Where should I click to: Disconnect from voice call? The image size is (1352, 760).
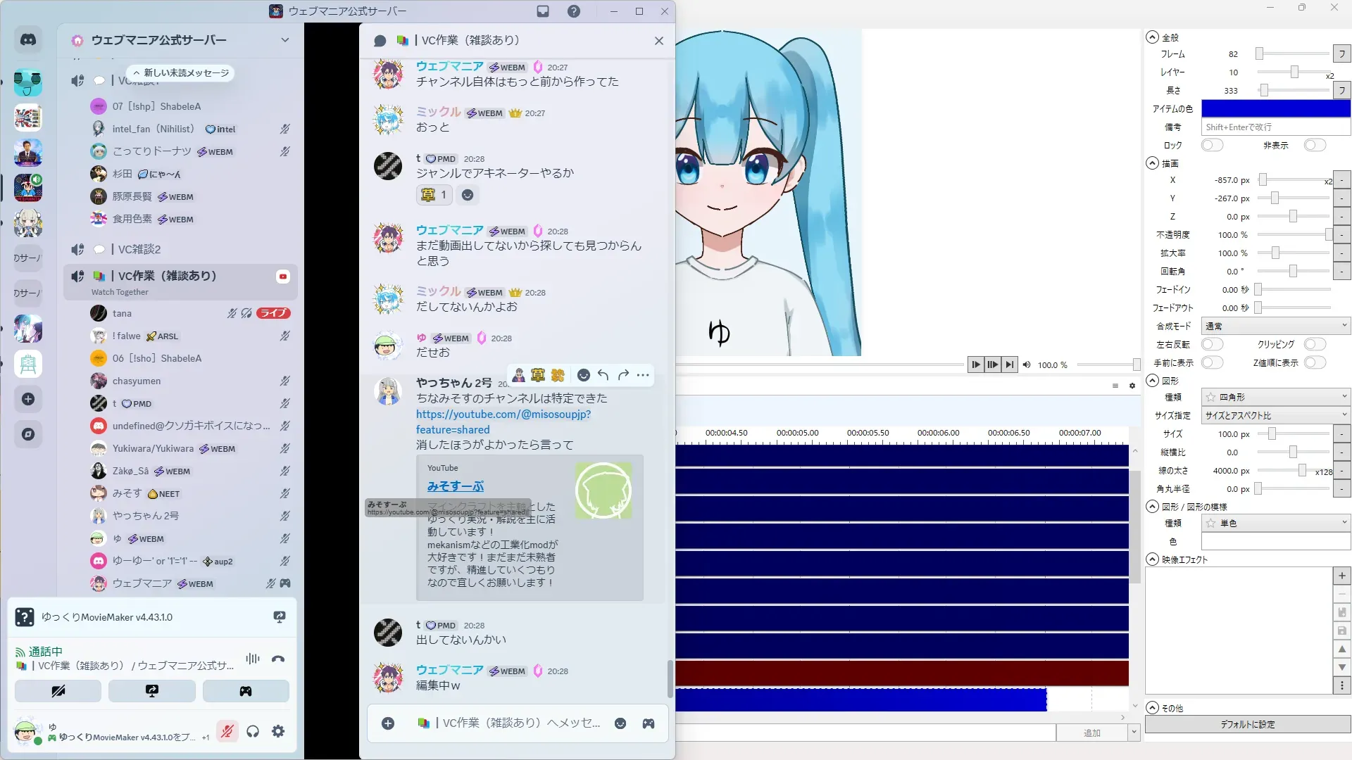coord(278,659)
